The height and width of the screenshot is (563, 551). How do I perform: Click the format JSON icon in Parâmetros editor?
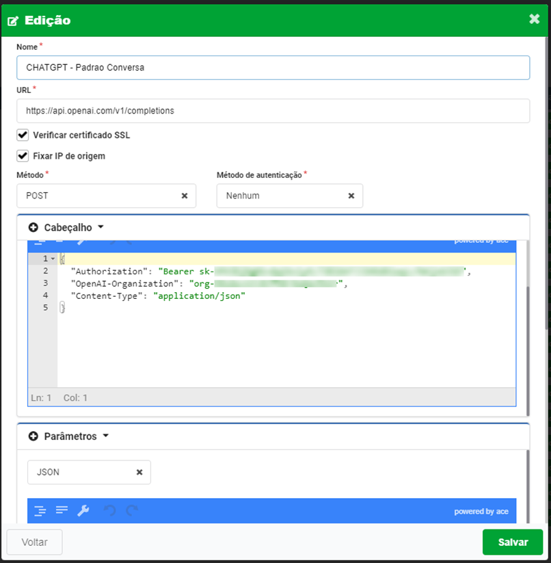pos(40,510)
